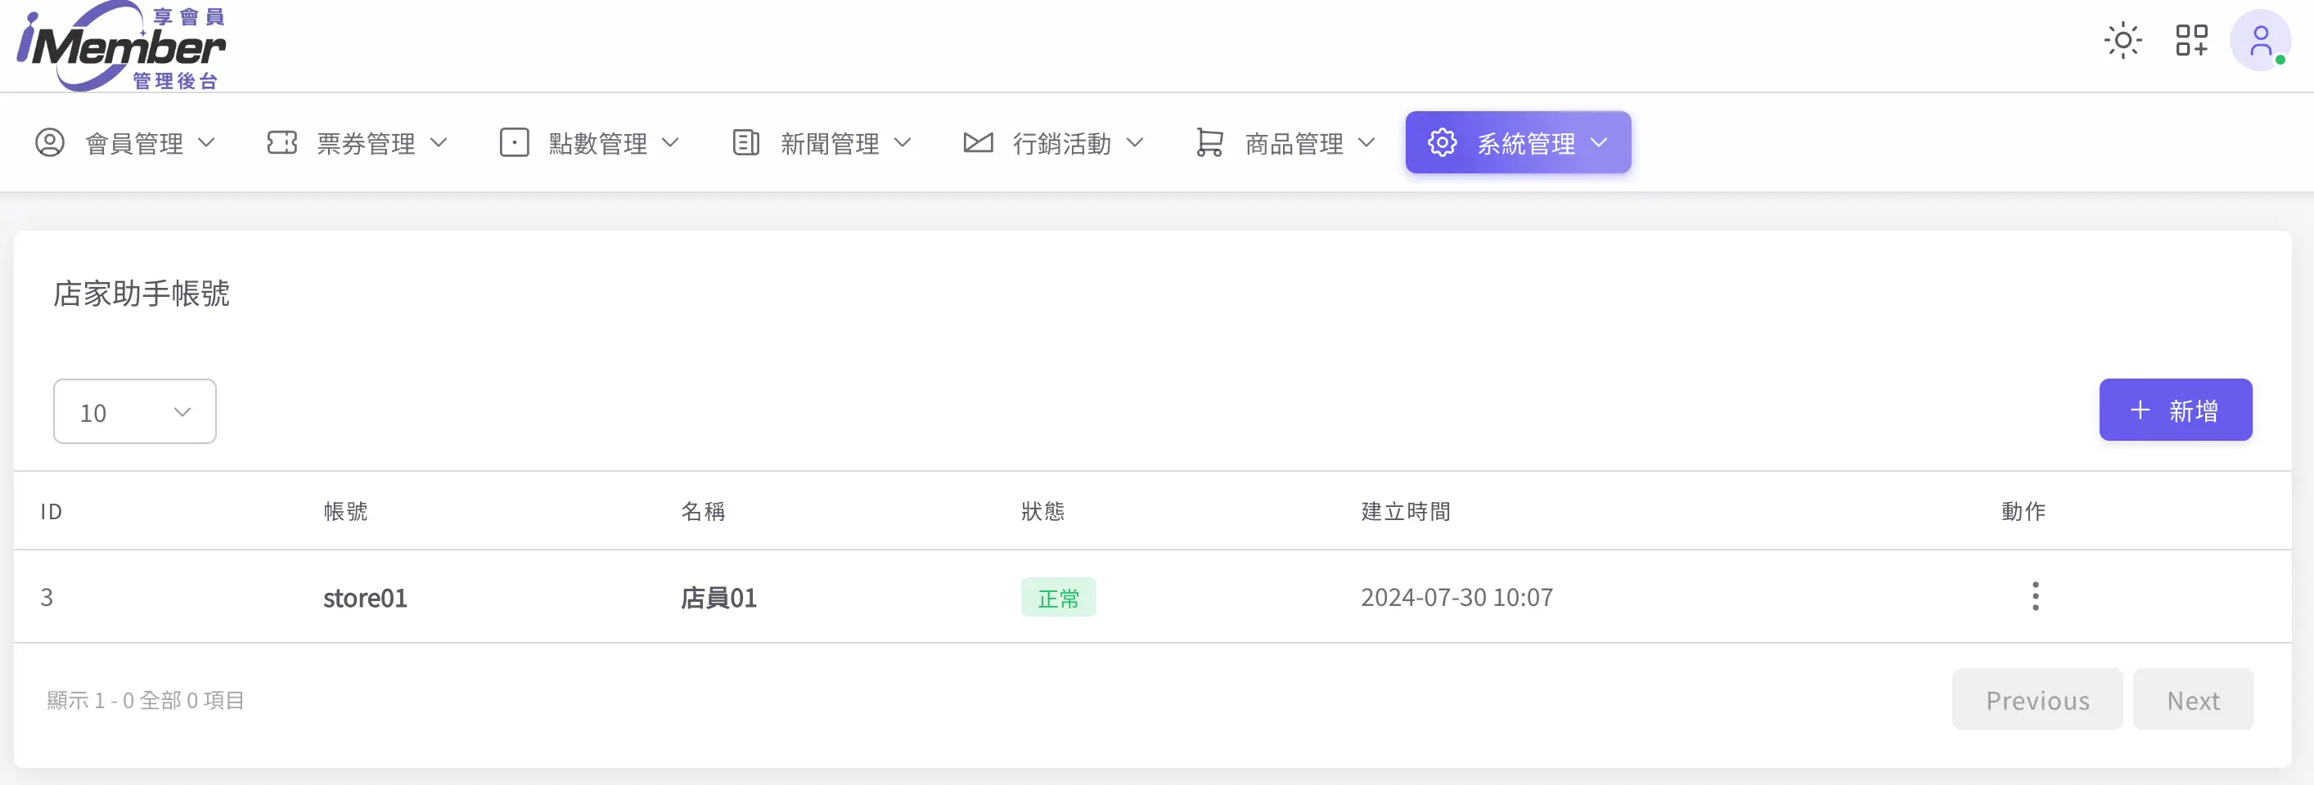Click the points icon for 點數管理
The width and height of the screenshot is (2314, 785).
tap(514, 143)
